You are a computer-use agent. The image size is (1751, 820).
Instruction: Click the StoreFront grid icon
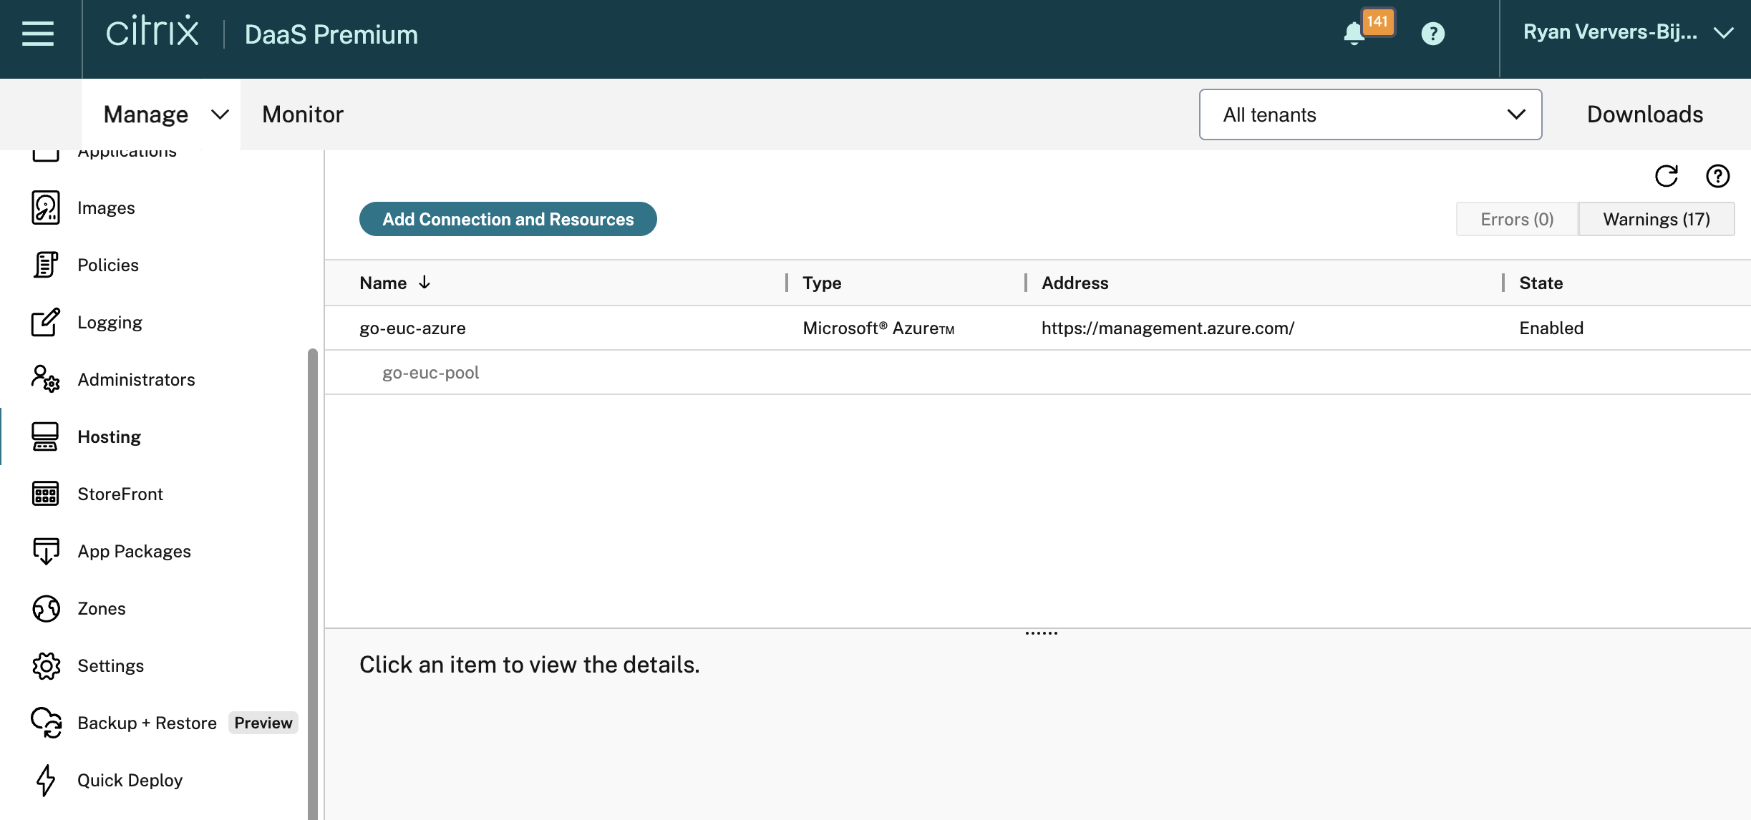tap(45, 494)
